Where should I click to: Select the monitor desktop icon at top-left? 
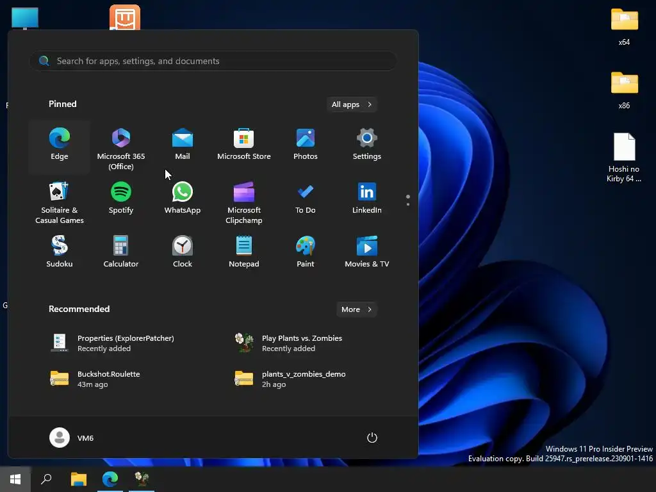click(25, 19)
